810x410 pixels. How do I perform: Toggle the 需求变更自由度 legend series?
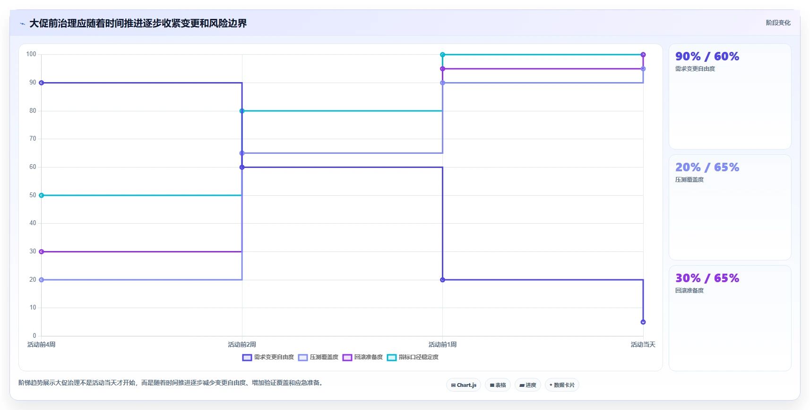(268, 357)
